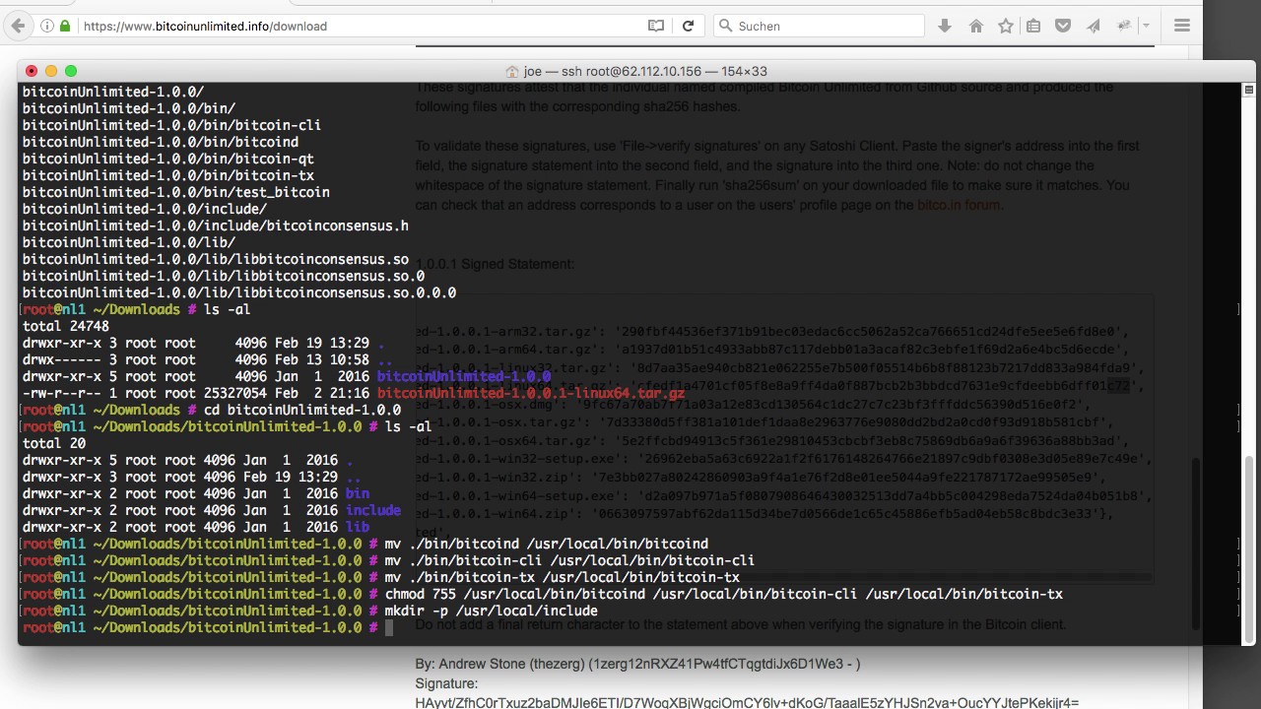Open Firefox hamburger menu
The width and height of the screenshot is (1261, 709).
tap(1182, 27)
